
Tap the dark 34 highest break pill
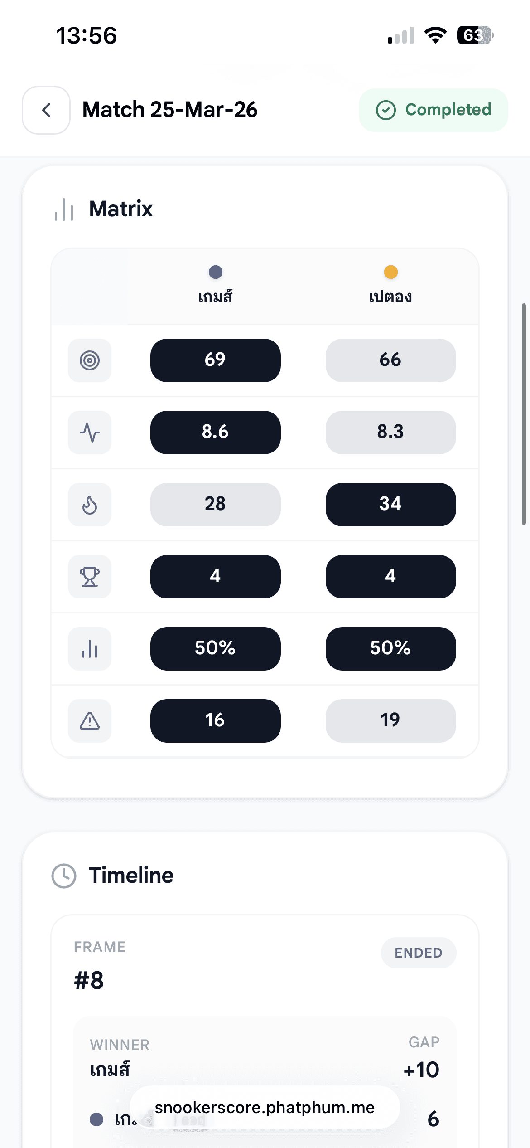click(x=390, y=504)
